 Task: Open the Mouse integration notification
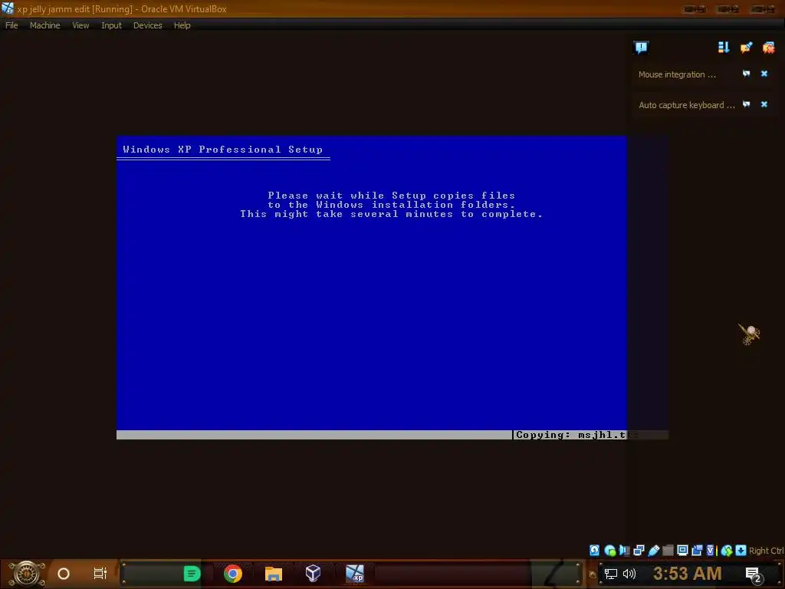point(678,74)
